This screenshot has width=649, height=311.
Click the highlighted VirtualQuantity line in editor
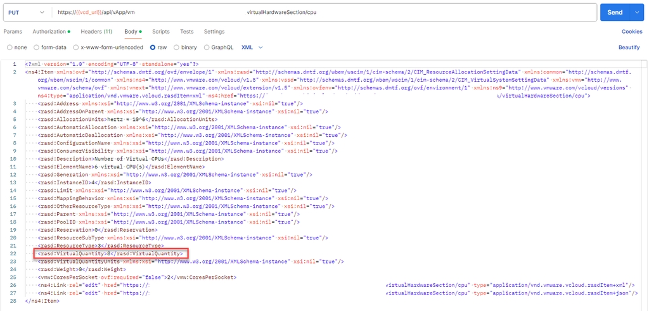(x=111, y=253)
